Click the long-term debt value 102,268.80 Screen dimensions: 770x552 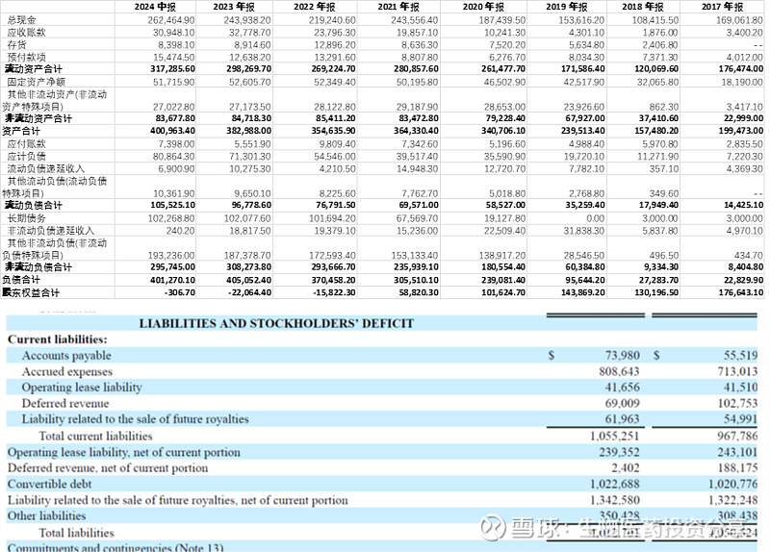tap(171, 218)
